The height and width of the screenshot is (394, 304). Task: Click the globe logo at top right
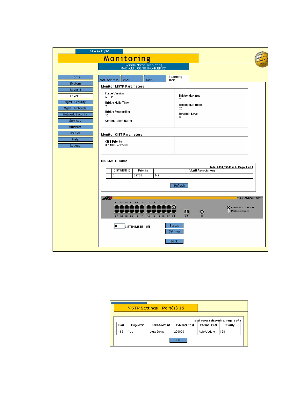coord(261,60)
